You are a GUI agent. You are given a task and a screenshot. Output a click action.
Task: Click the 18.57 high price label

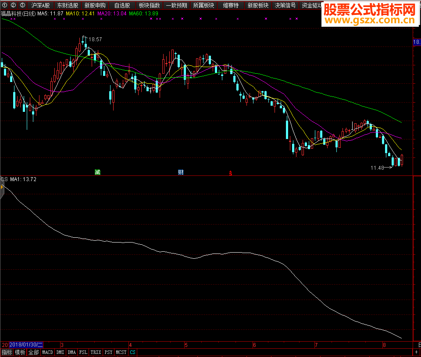(x=95, y=39)
